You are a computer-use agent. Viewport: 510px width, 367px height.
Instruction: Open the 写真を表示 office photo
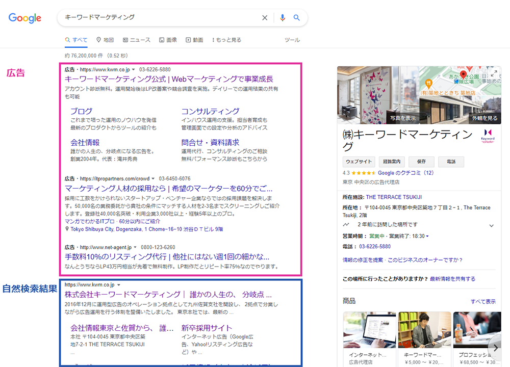coord(378,95)
